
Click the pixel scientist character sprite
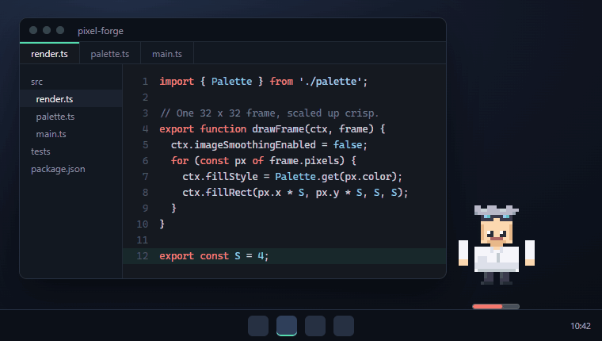point(497,245)
